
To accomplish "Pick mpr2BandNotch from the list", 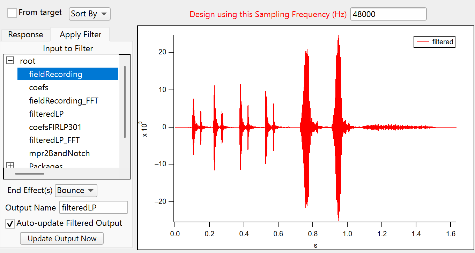I will pyautogui.click(x=59, y=153).
